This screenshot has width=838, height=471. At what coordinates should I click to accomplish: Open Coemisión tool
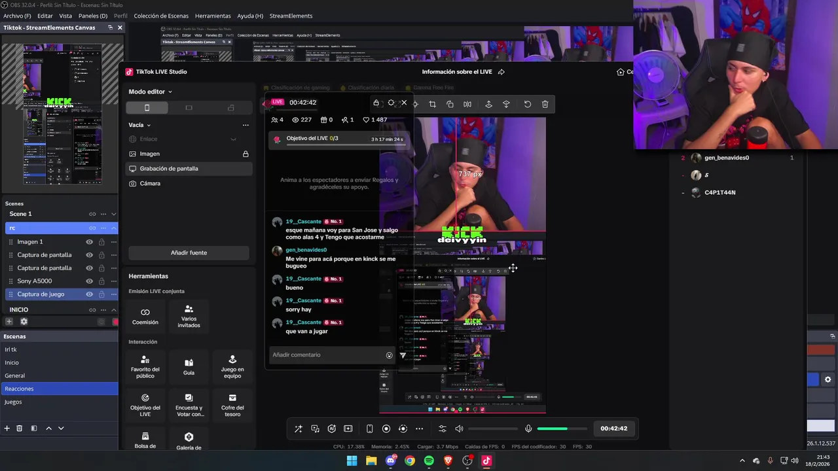pos(145,317)
